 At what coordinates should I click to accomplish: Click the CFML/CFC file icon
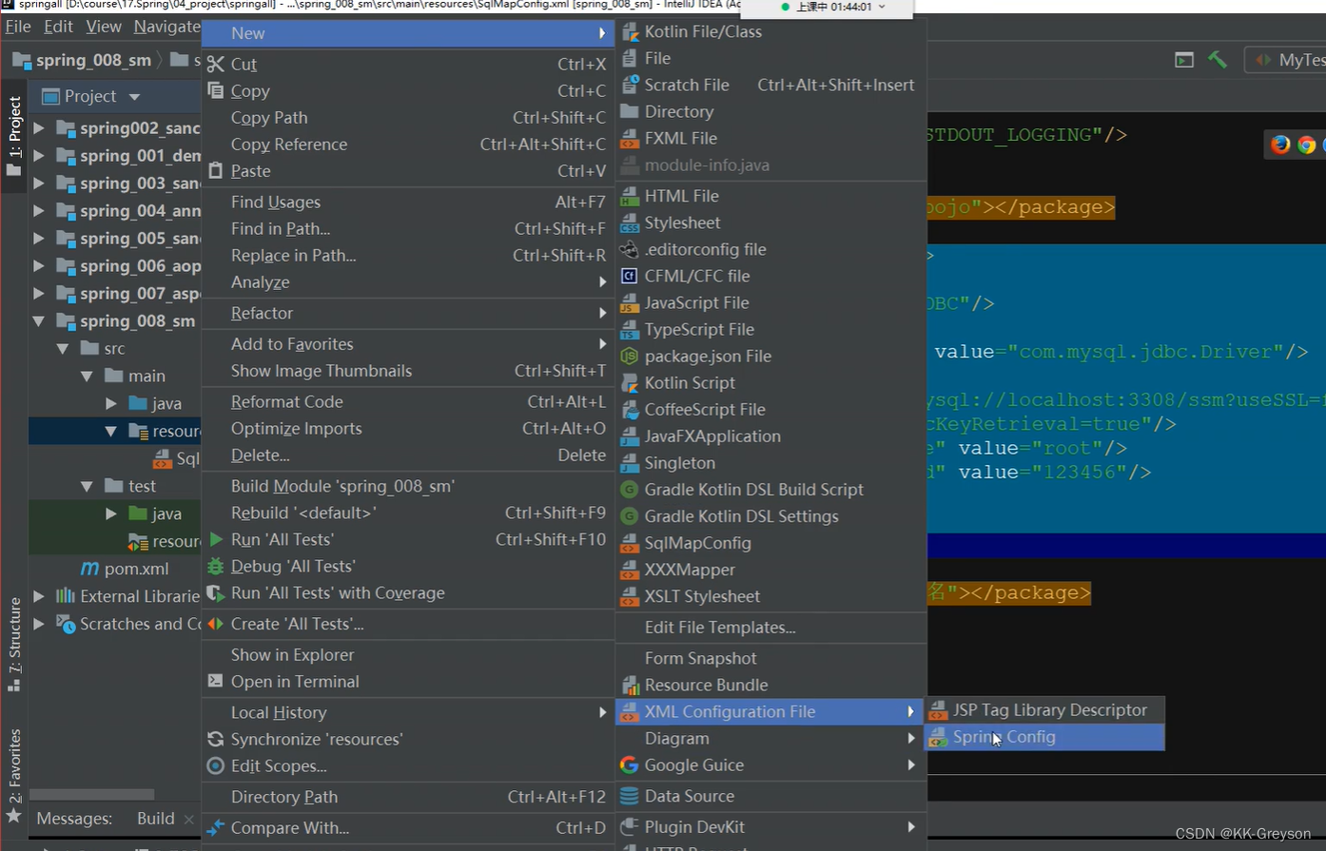(630, 277)
